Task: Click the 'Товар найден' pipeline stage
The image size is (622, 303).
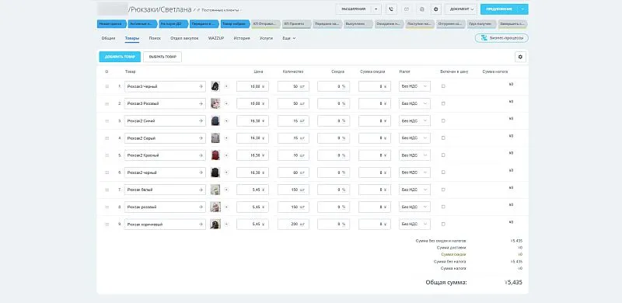Action: 235,24
